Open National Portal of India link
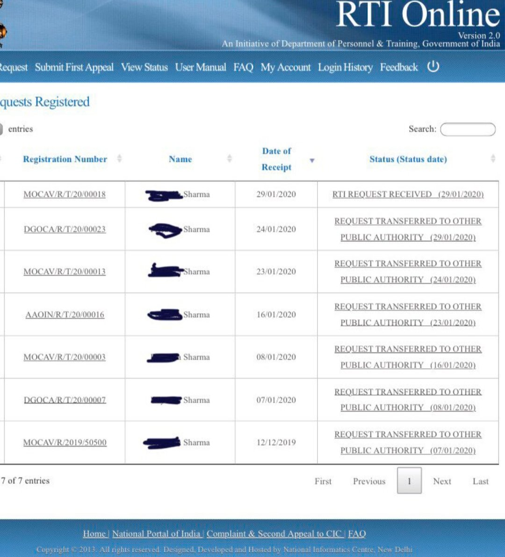This screenshot has height=557, width=505. tap(156, 534)
